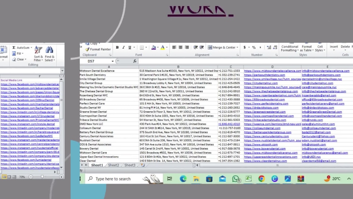This screenshot has height=199, width=353.
Task: Apply Percent Style
Action: coord(254,47)
